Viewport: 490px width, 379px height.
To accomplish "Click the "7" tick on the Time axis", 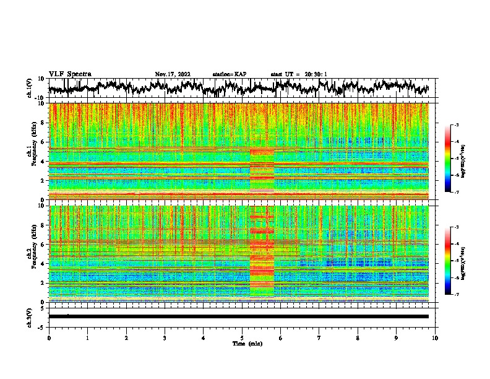I will point(319,338).
